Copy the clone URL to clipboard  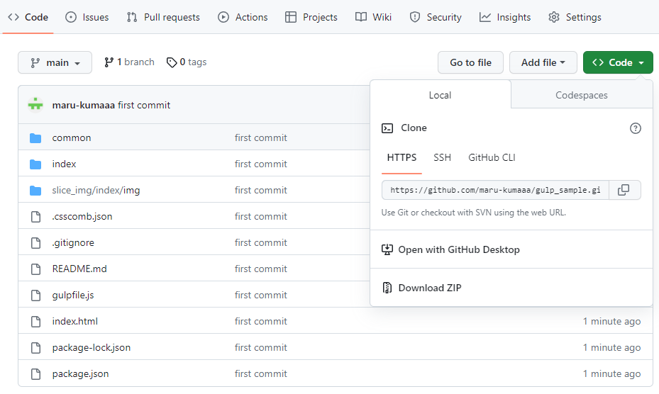pos(624,191)
